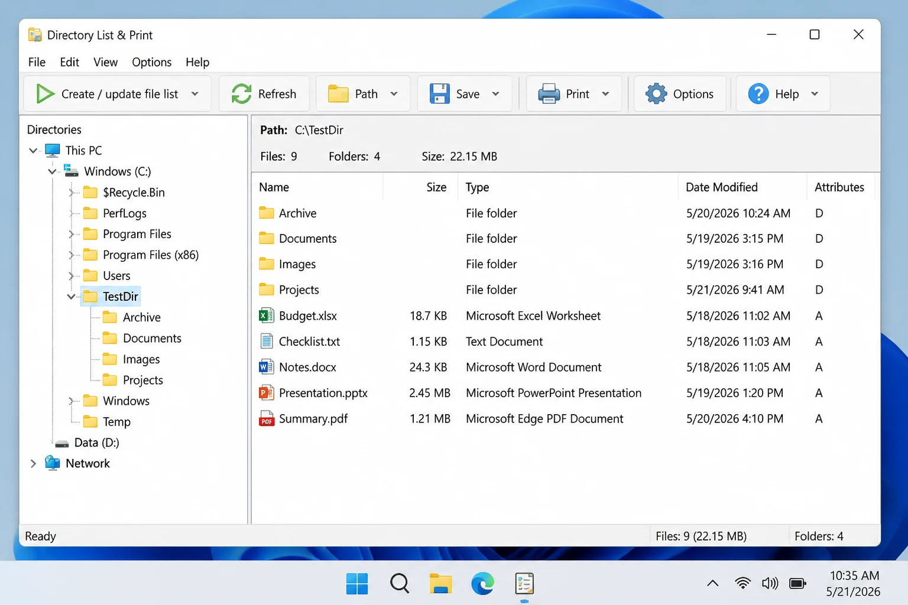Click the Options gear icon
908x605 pixels.
point(656,94)
